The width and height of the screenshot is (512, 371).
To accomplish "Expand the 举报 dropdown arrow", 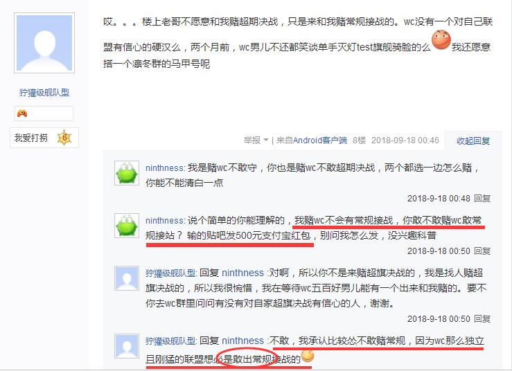I will (x=265, y=141).
